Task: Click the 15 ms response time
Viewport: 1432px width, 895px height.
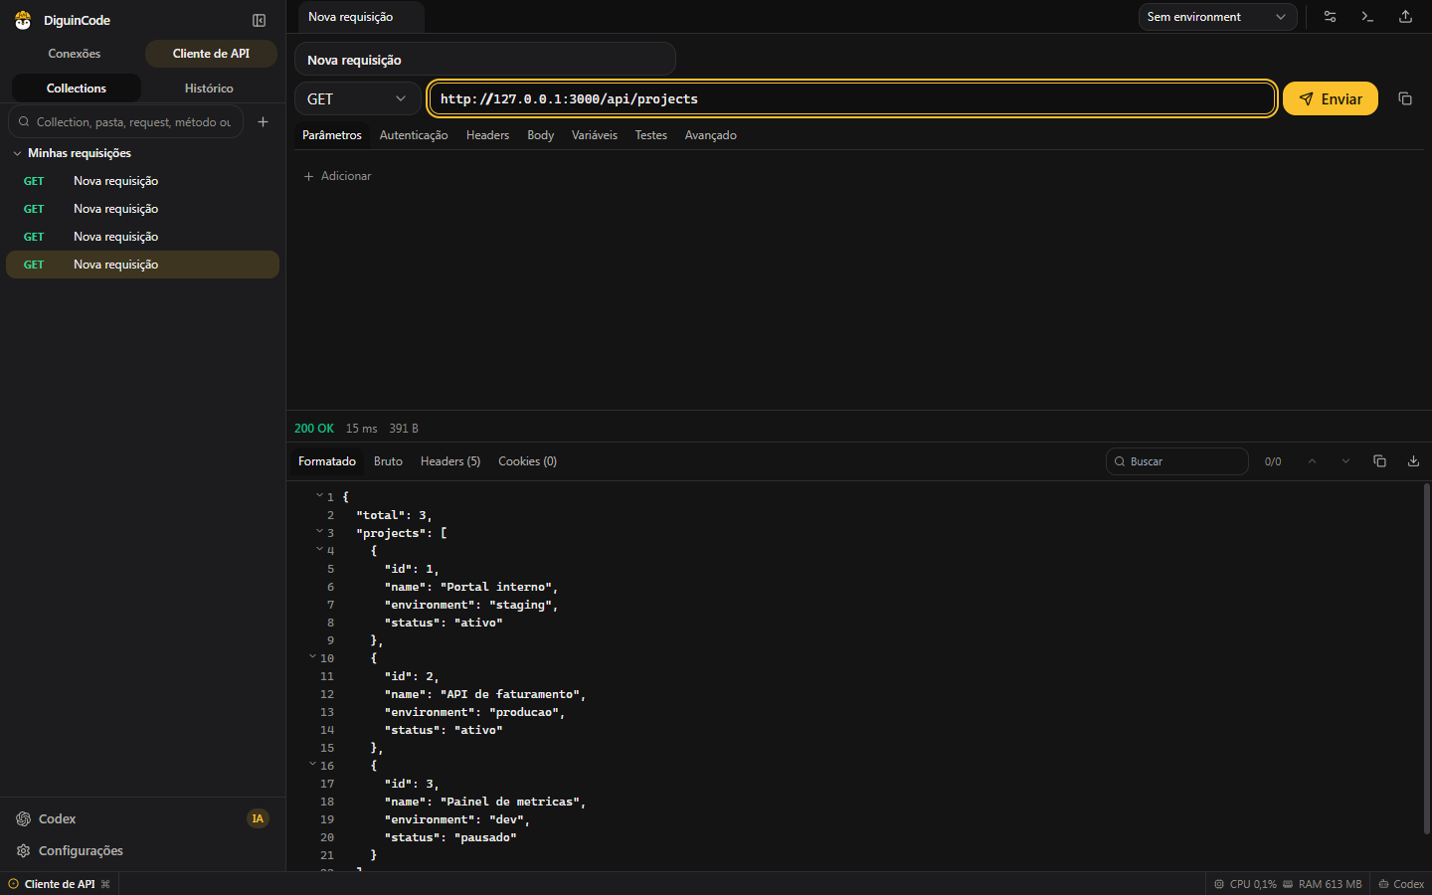Action: click(x=361, y=429)
